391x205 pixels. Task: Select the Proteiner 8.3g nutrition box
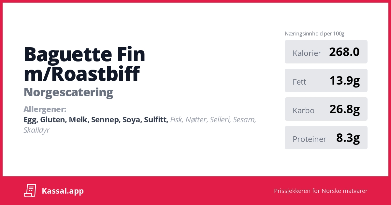pyautogui.click(x=326, y=138)
